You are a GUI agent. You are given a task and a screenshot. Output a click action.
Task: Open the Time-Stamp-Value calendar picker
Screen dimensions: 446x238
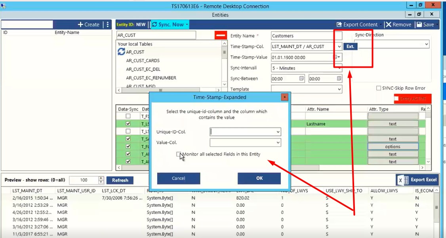click(x=337, y=57)
